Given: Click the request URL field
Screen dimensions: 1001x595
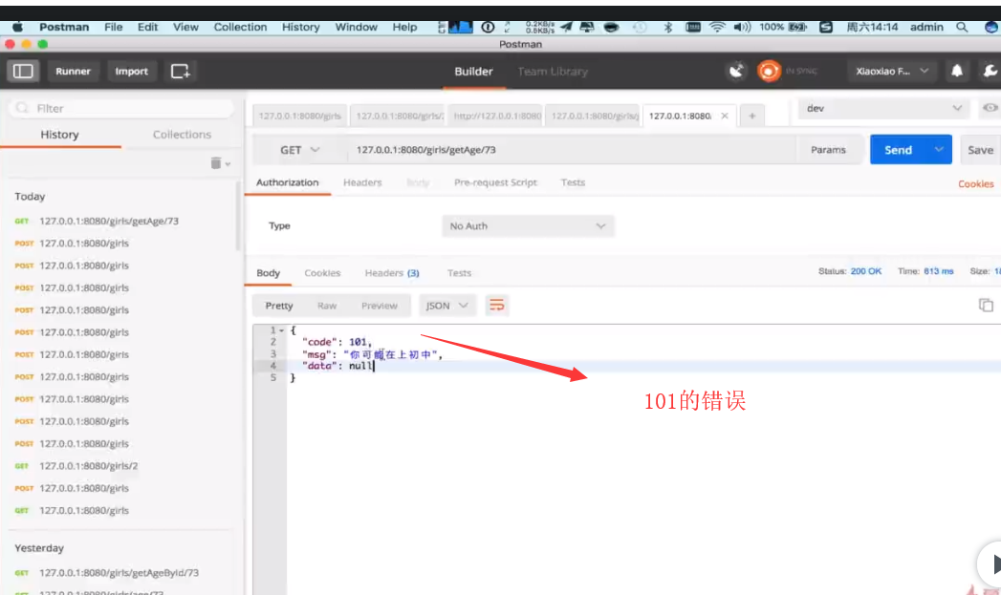Looking at the screenshot, I should (572, 150).
